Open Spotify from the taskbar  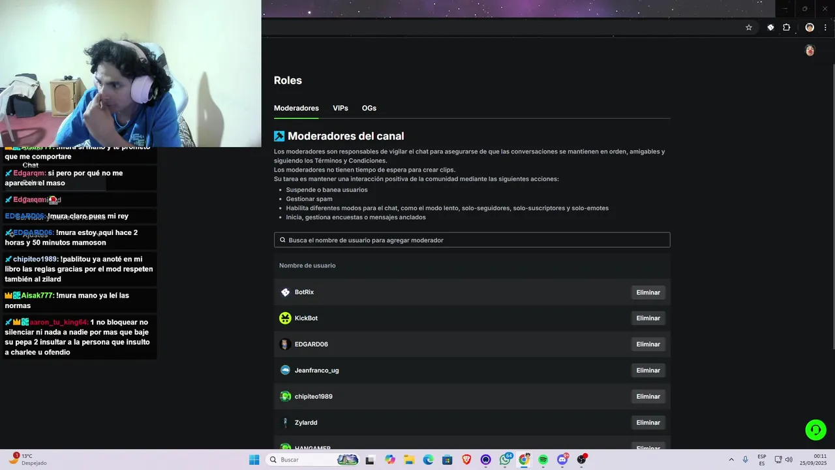pos(543,460)
